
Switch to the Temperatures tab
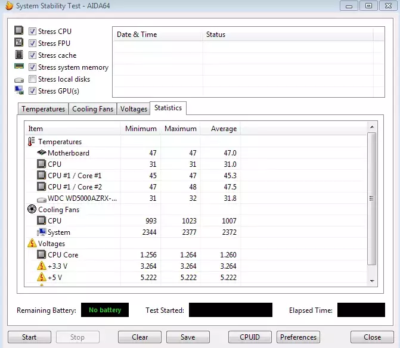click(43, 109)
